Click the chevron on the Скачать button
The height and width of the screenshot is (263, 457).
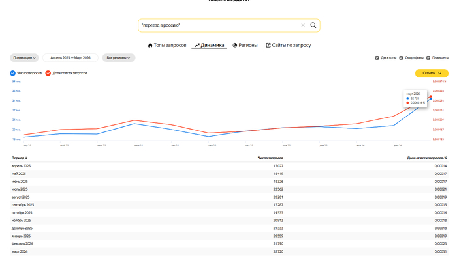click(439, 73)
